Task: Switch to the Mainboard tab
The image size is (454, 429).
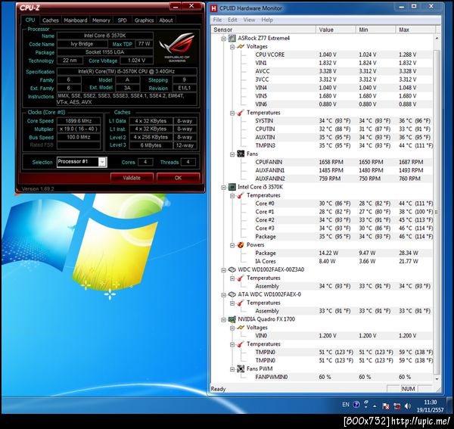Action: (x=76, y=20)
